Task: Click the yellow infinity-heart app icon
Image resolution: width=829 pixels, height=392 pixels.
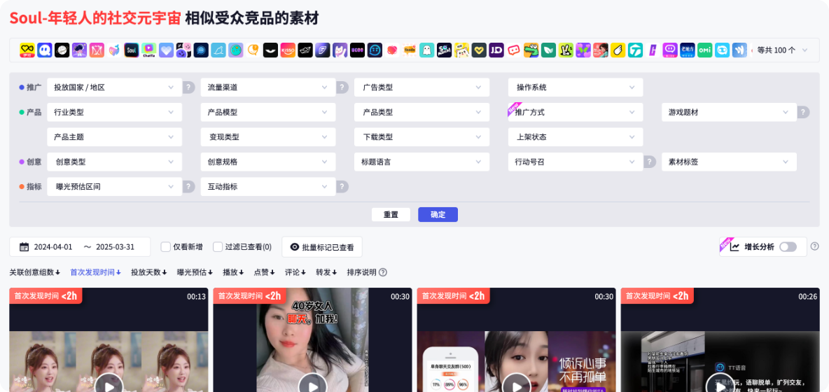Action: [27, 50]
